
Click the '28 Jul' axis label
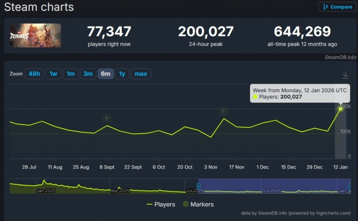tap(29, 167)
